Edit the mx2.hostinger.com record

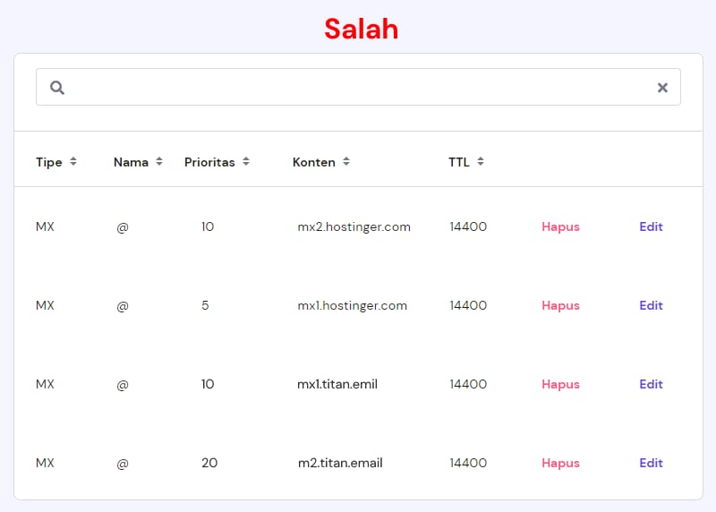pyautogui.click(x=651, y=227)
